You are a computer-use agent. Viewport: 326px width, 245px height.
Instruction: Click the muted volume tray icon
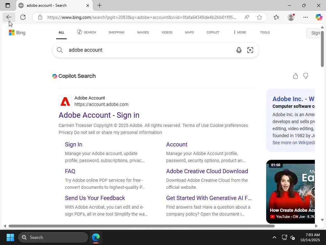(x=293, y=237)
